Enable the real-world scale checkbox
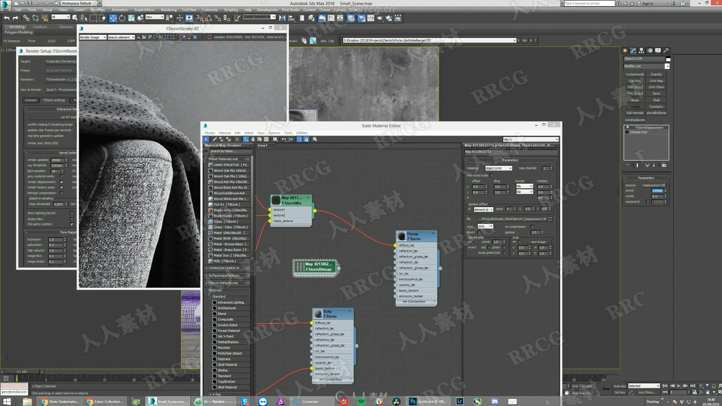This screenshot has height=406, width=722. tap(492, 175)
